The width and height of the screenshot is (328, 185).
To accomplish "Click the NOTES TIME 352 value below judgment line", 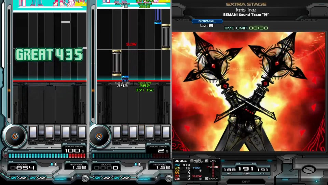I will [144, 86].
